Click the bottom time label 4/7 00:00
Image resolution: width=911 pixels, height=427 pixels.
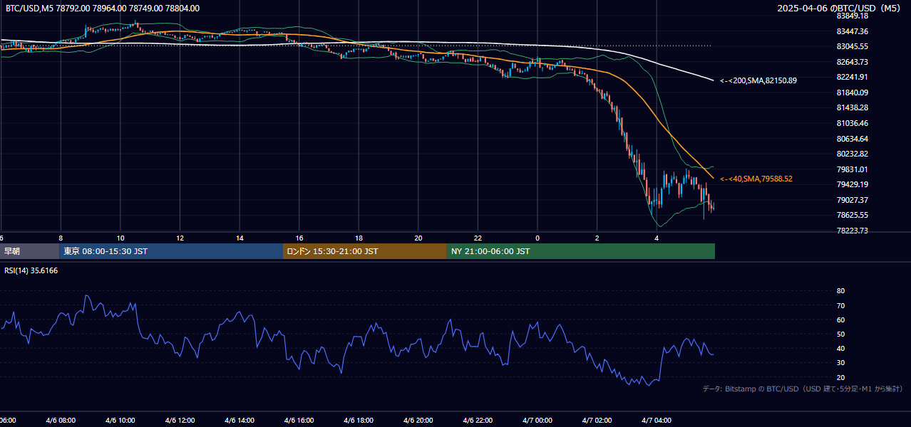click(537, 421)
